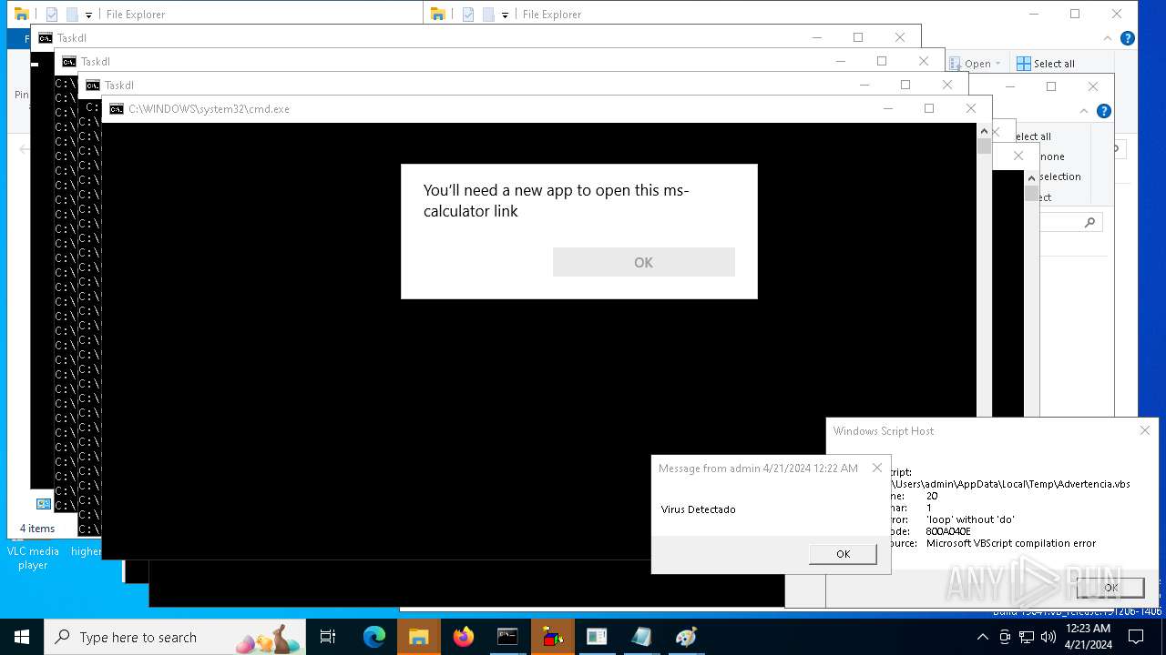
Task: Open the Paint palette taskbar icon
Action: 686,637
